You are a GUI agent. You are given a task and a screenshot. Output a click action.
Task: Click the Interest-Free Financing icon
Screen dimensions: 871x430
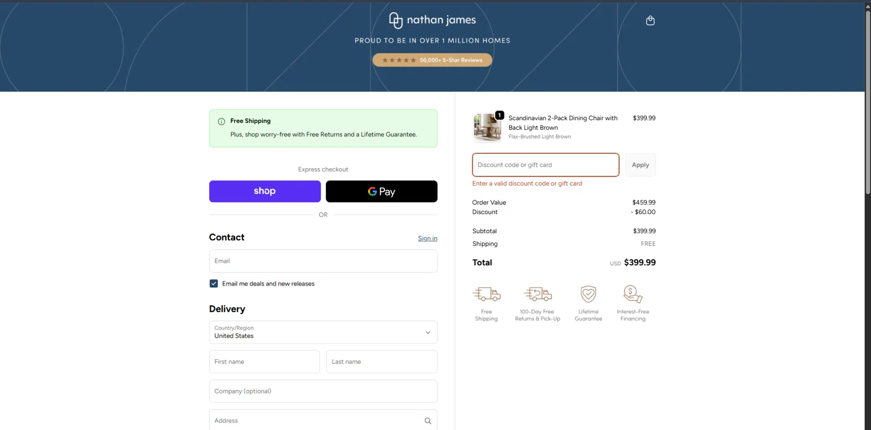tap(633, 294)
